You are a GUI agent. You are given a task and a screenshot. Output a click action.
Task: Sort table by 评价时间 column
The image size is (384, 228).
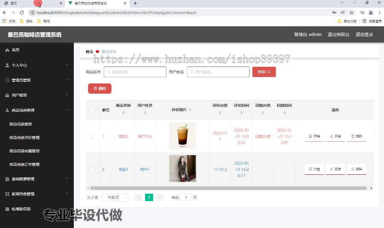[x=241, y=113]
